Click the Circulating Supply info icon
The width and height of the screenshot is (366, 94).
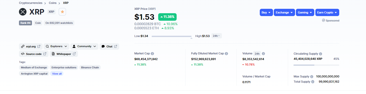[x=321, y=54]
